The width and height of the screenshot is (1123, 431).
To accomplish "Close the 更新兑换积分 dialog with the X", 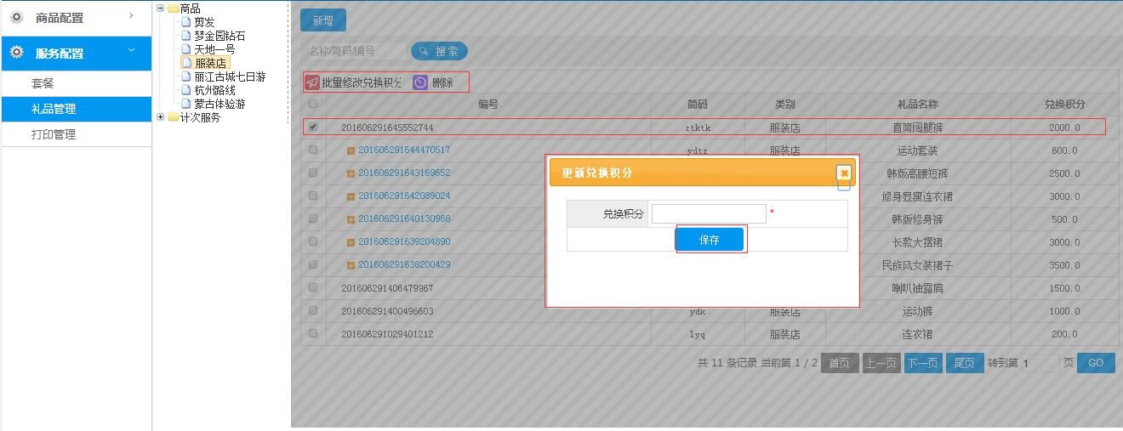I will pos(844,173).
